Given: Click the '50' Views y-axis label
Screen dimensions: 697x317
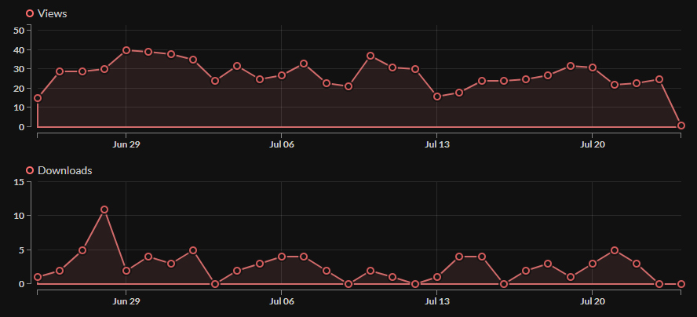Looking at the screenshot, I should point(19,31).
